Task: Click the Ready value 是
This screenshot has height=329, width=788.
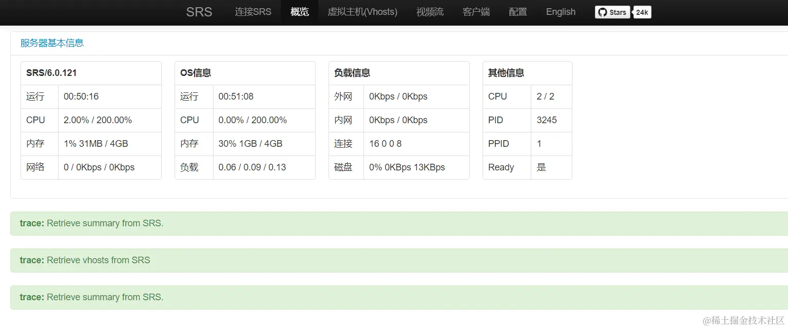Action: [x=541, y=167]
